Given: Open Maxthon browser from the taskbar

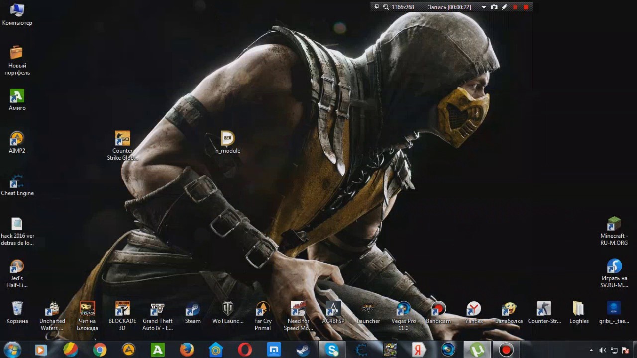Looking at the screenshot, I should 274,350.
